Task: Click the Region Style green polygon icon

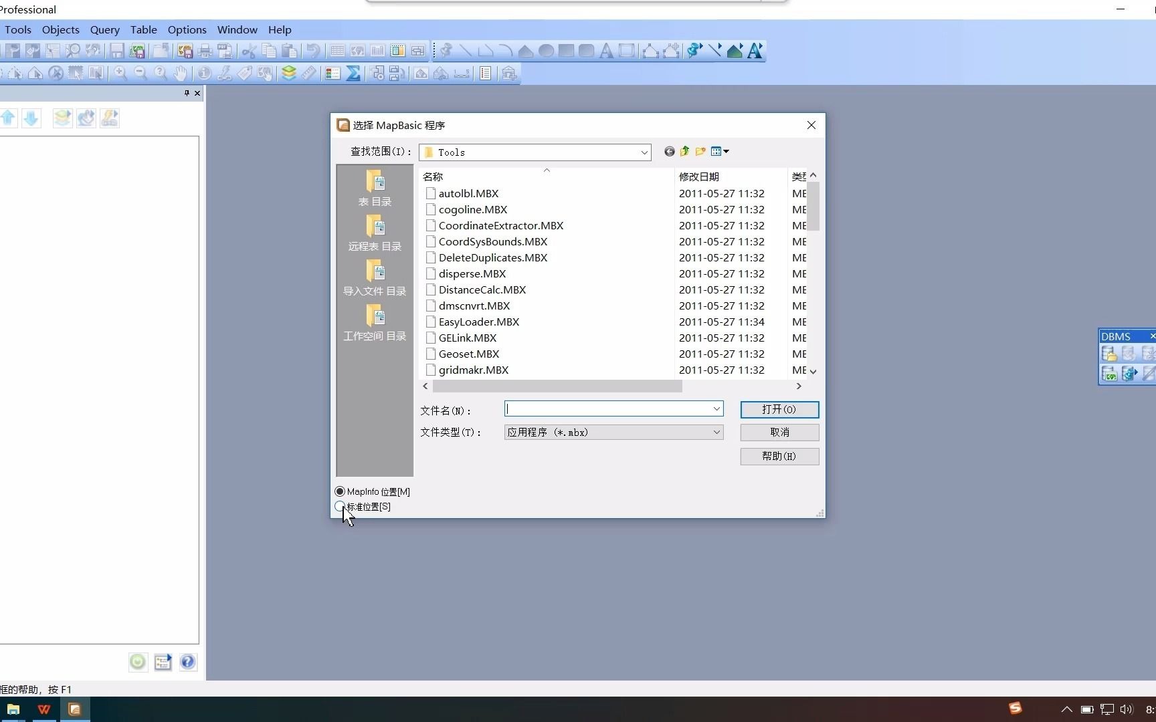Action: [x=735, y=51]
